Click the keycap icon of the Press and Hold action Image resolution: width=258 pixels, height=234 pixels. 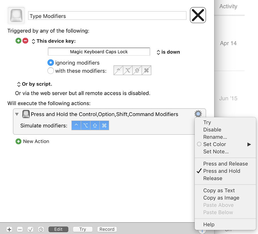point(26,114)
